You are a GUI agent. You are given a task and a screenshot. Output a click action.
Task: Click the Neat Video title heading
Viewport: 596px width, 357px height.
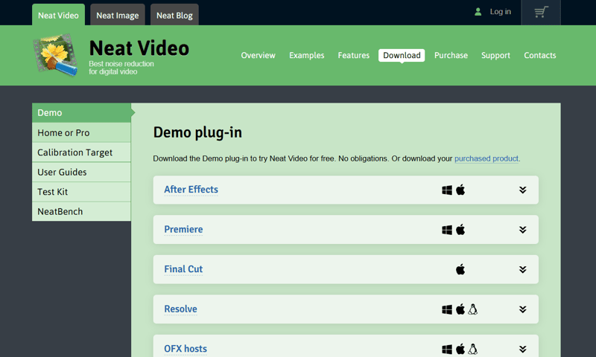(139, 48)
